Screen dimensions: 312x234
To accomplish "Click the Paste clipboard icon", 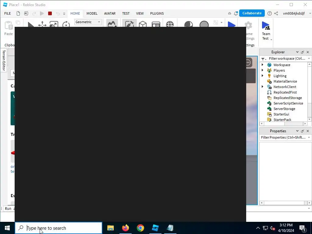I will pyautogui.click(x=9, y=26).
